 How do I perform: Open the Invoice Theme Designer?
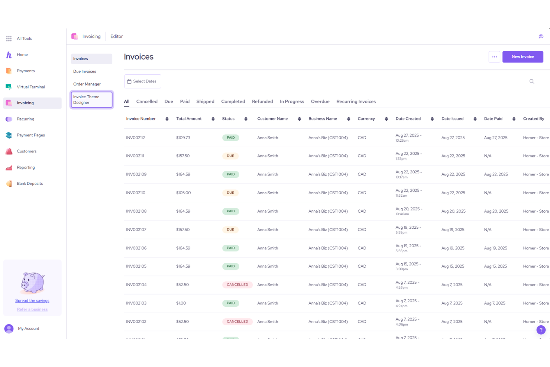[x=91, y=99]
